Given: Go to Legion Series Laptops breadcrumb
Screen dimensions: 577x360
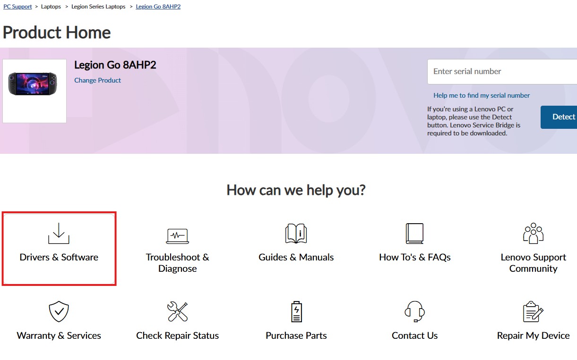Looking at the screenshot, I should [x=98, y=7].
